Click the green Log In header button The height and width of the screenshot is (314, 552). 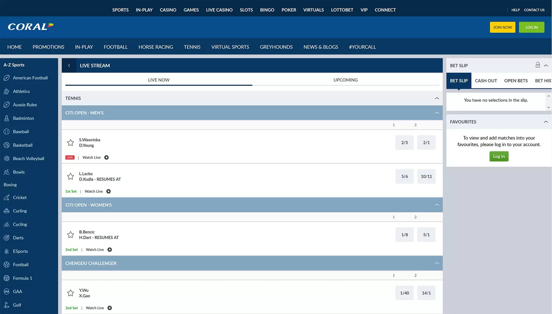[x=532, y=27]
